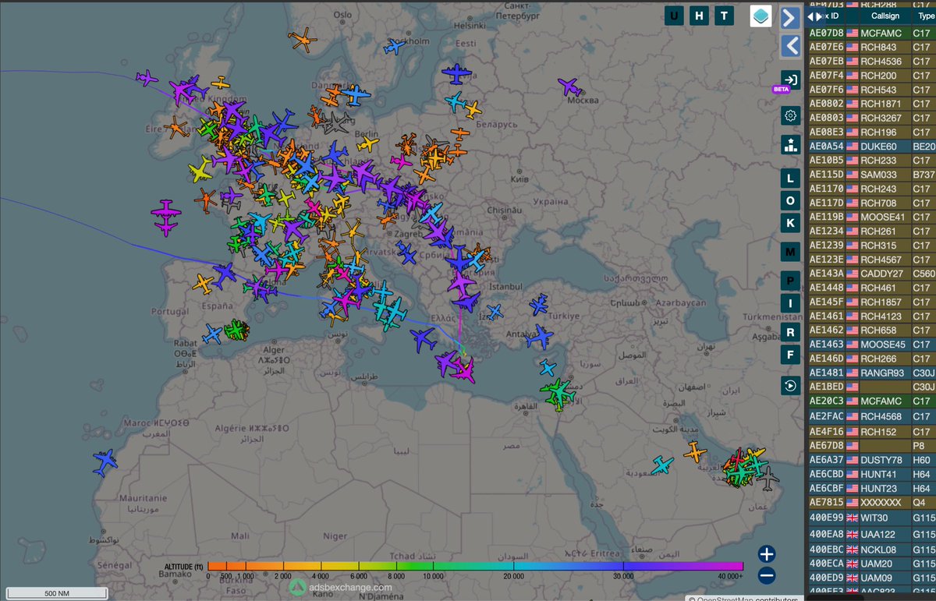Toggle the L map option
Screen dimensions: 936x601
pos(790,178)
